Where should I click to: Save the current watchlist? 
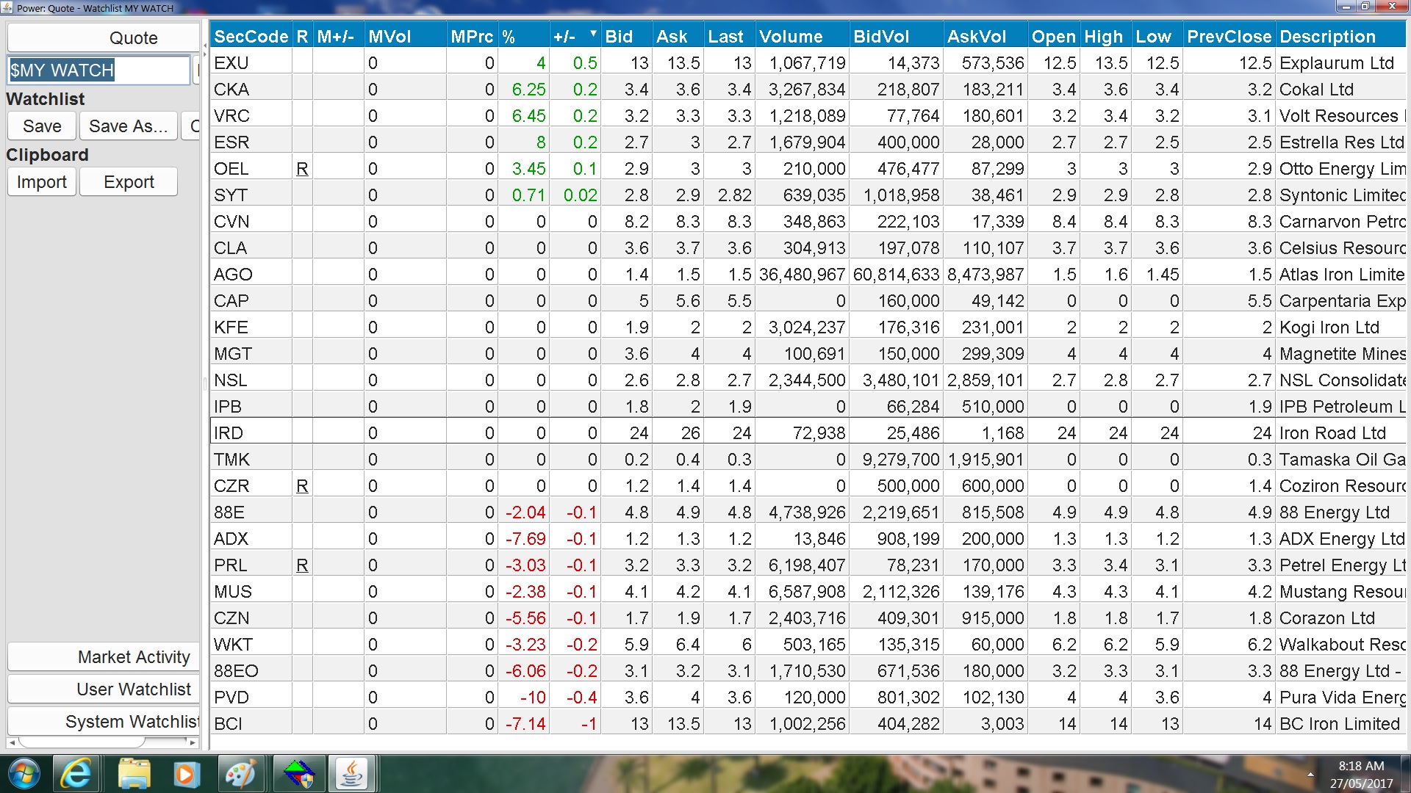coord(42,126)
